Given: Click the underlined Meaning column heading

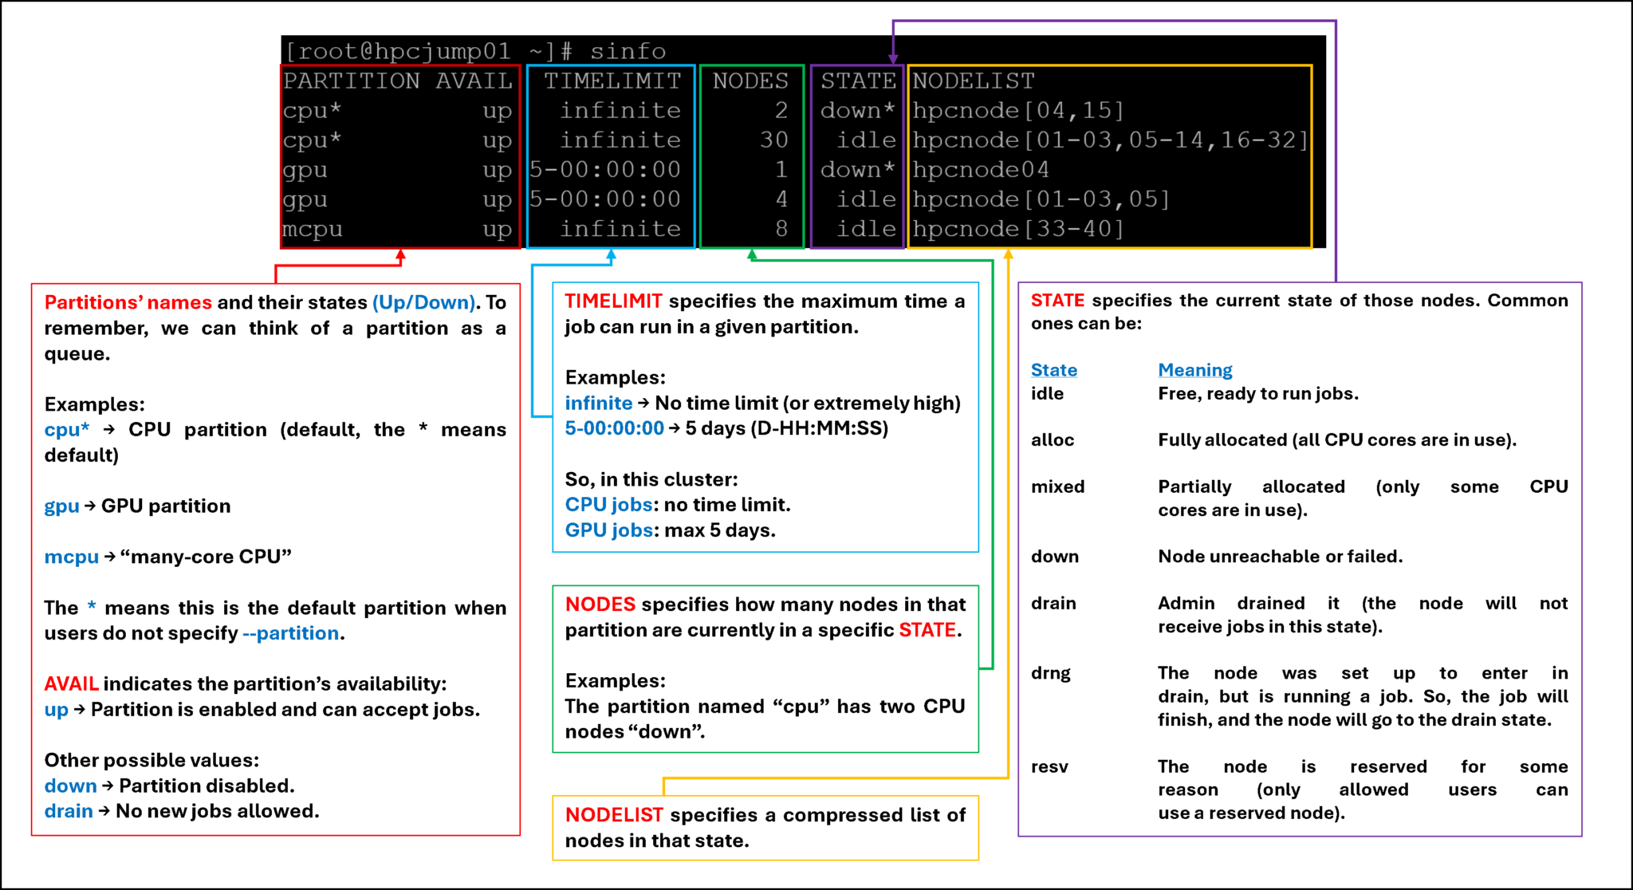Looking at the screenshot, I should pos(1194,370).
